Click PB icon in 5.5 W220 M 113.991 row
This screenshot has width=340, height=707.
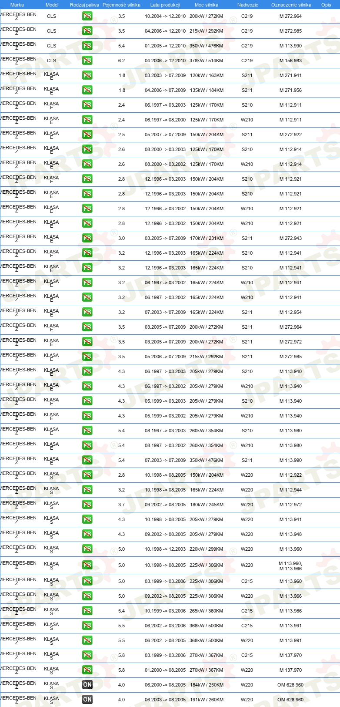click(87, 641)
